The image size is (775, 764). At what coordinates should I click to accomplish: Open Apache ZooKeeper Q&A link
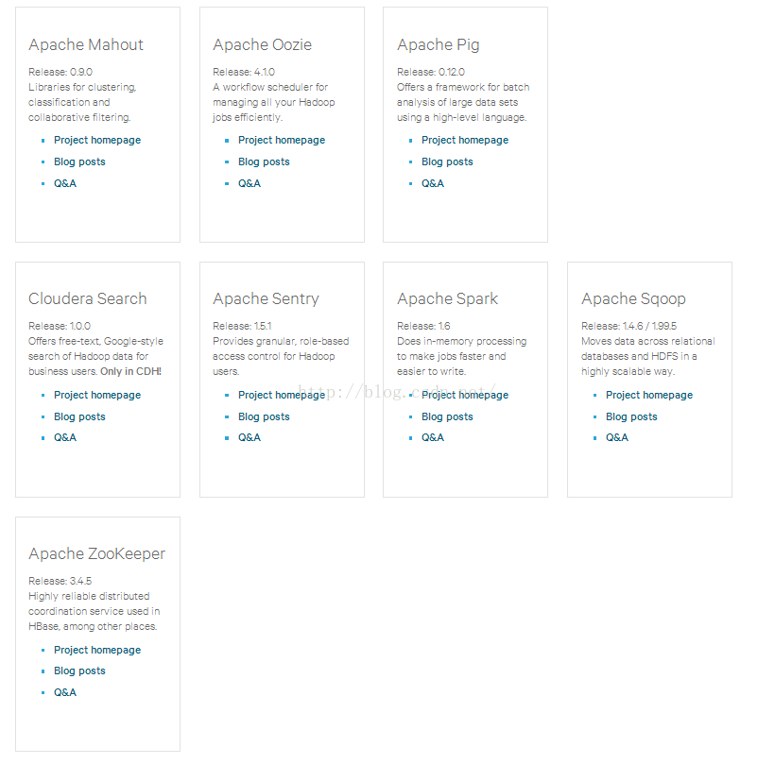tap(65, 692)
